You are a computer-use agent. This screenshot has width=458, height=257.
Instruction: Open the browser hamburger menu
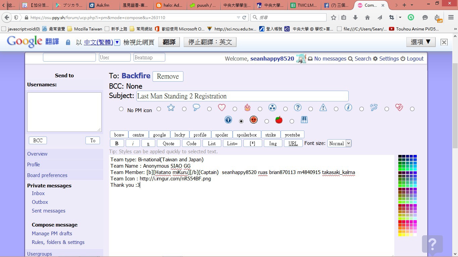451,17
